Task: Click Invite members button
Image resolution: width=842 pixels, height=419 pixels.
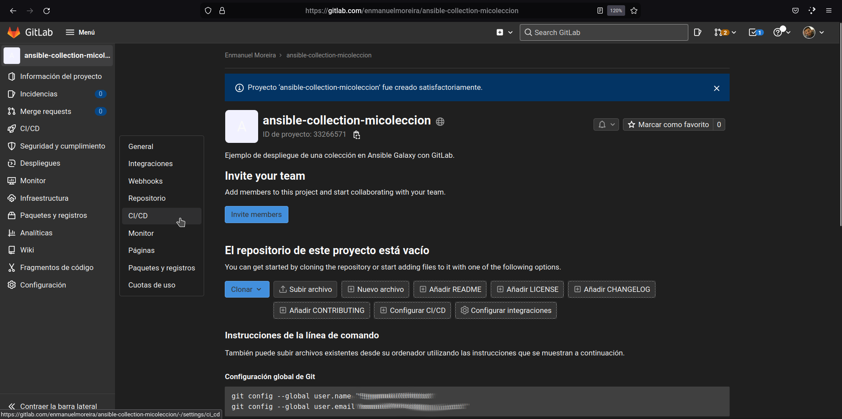Action: (x=256, y=214)
